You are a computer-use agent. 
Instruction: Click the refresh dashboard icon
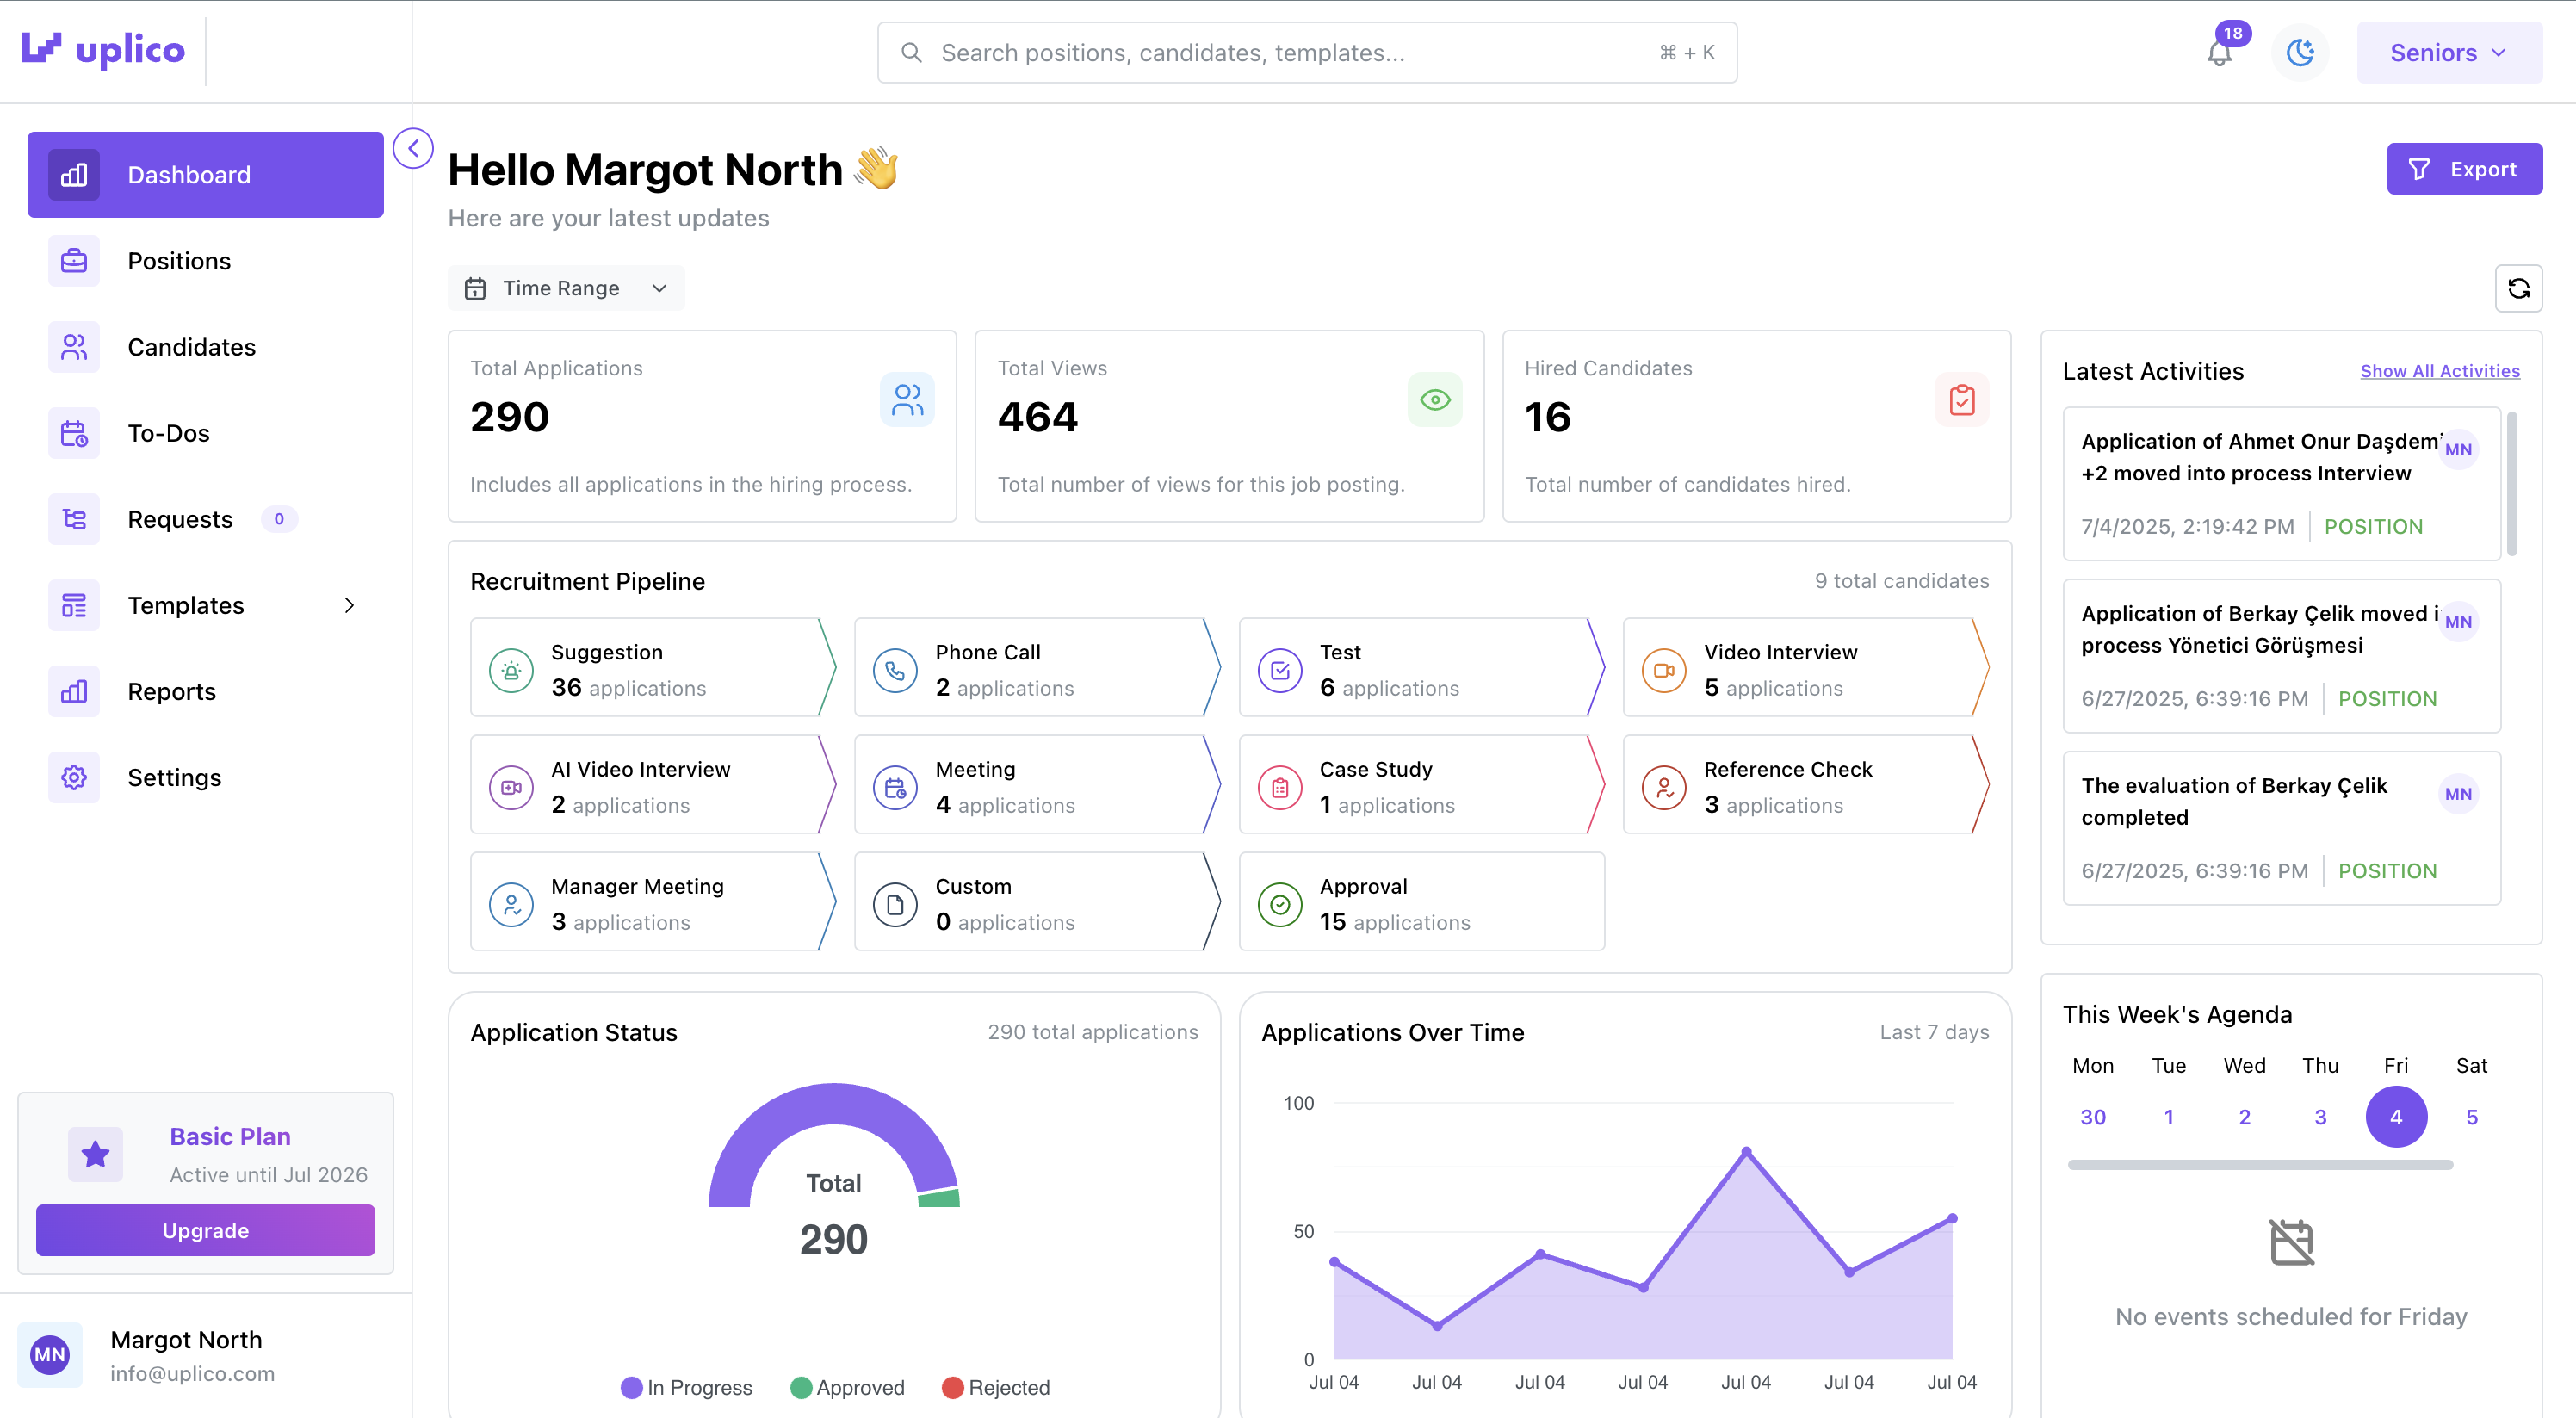point(2518,289)
